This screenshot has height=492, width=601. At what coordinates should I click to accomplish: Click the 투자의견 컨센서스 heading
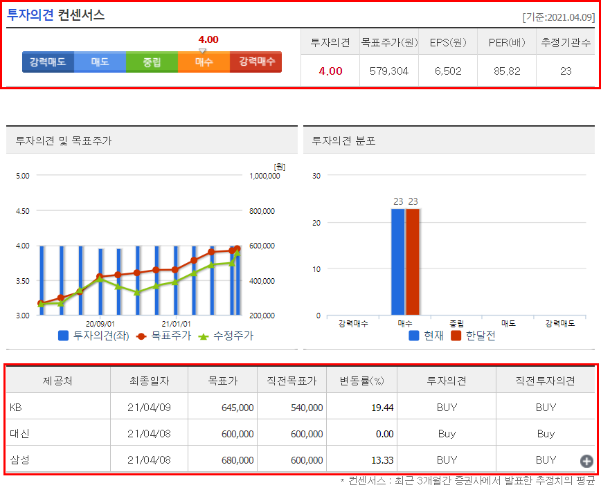[x=55, y=15]
